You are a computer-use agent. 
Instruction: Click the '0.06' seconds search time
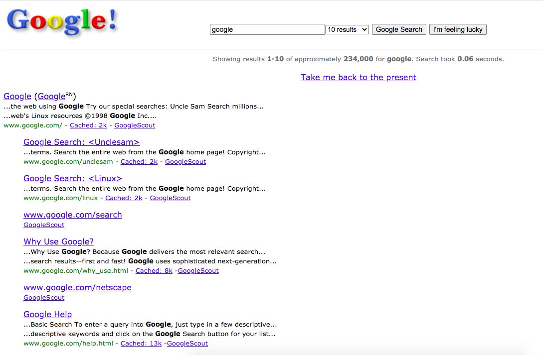point(465,59)
